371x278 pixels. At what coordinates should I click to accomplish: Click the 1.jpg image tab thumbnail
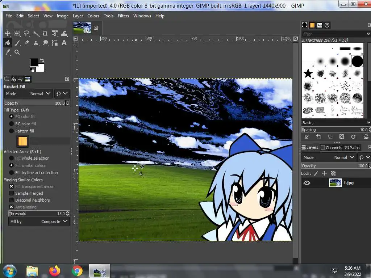point(82,28)
